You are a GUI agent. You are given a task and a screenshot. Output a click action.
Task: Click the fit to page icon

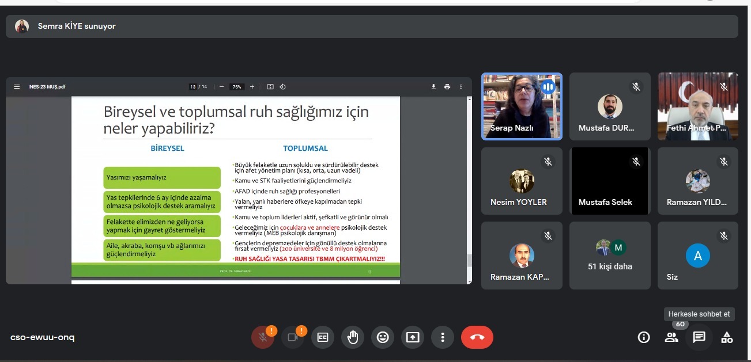(270, 87)
